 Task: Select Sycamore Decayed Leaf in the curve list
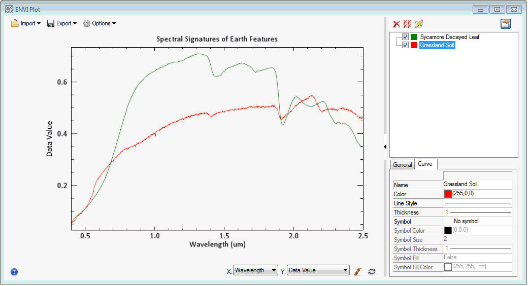click(x=449, y=37)
